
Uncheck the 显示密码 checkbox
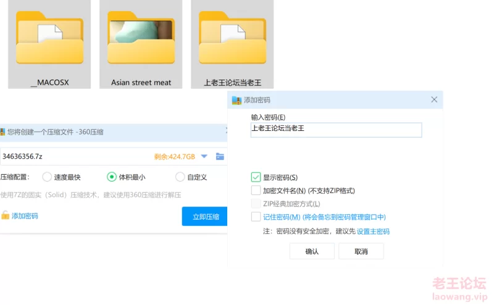(x=256, y=177)
